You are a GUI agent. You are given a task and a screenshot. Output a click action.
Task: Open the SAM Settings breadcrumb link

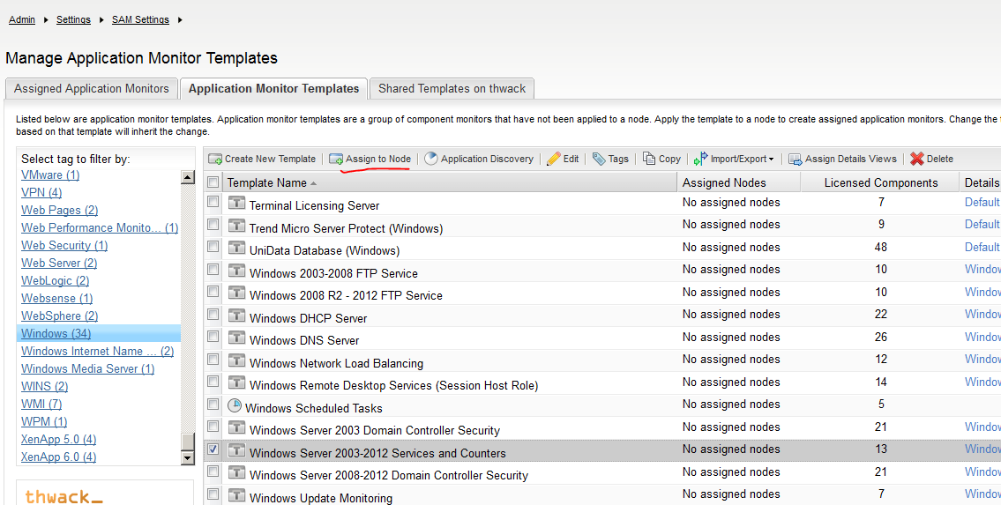coord(140,19)
